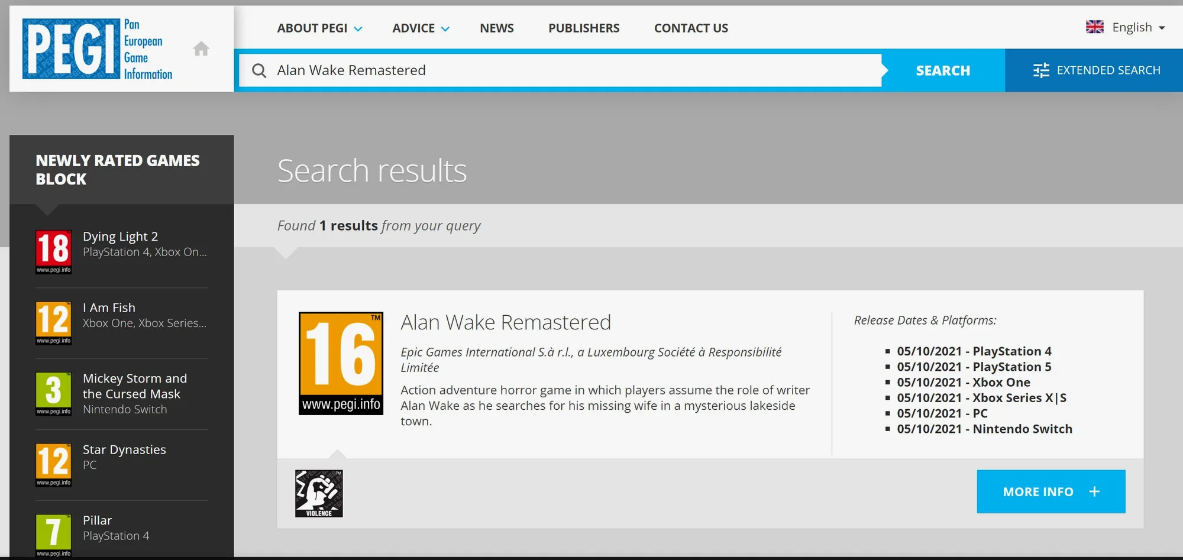The image size is (1183, 560).
Task: Click the PEGI logo
Action: [x=98, y=49]
